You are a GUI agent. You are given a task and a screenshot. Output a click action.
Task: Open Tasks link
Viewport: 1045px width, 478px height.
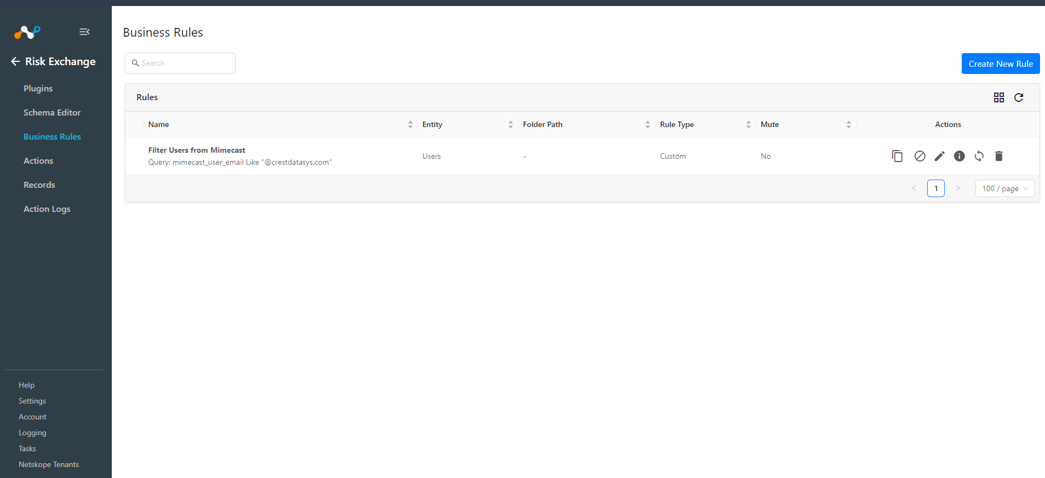click(27, 448)
